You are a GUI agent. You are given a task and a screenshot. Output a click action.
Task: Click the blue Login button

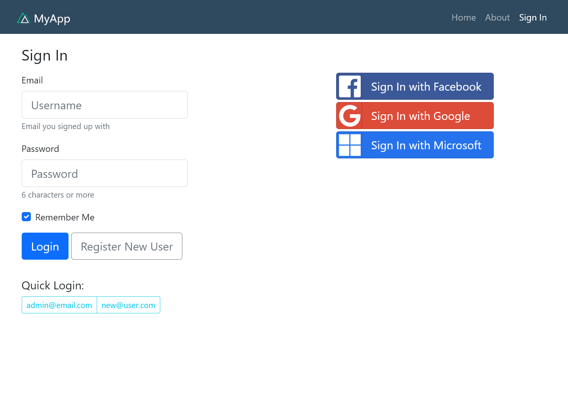45,246
